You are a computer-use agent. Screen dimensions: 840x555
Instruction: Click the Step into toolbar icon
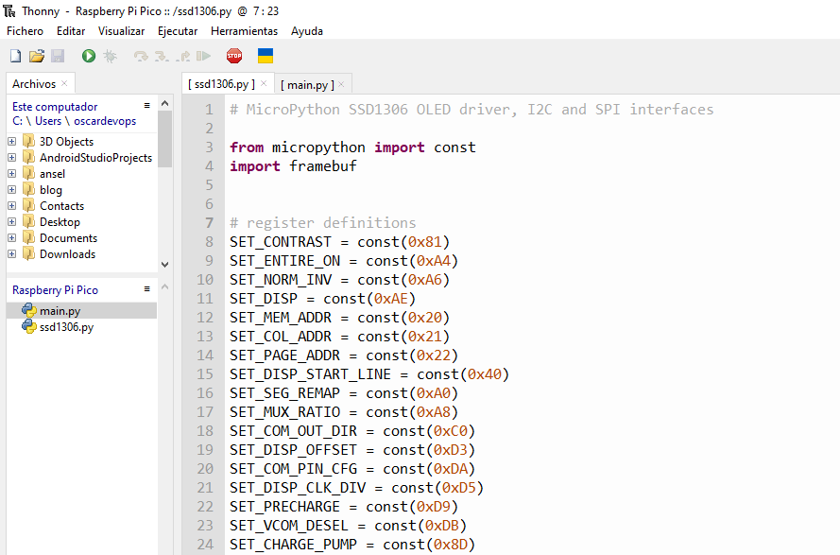[162, 56]
